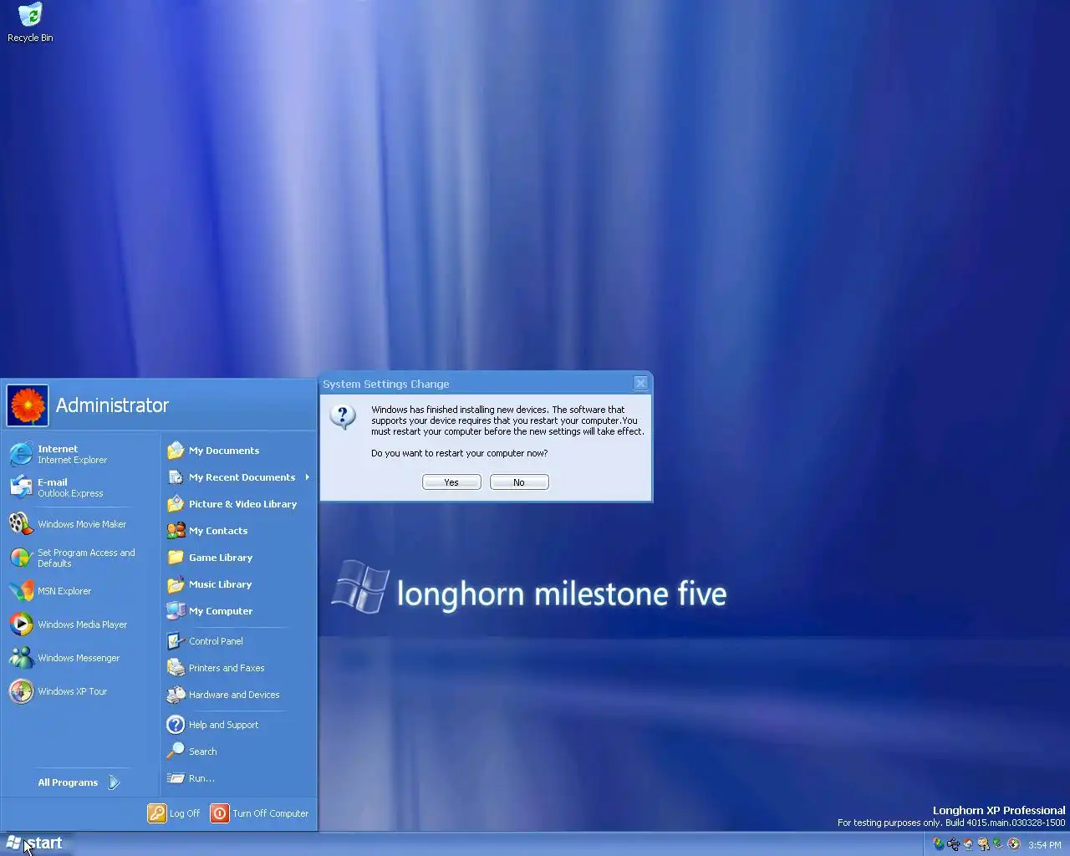1070x856 pixels.
Task: Click the Windows Messenger tray icon
Action: pyautogui.click(x=938, y=844)
